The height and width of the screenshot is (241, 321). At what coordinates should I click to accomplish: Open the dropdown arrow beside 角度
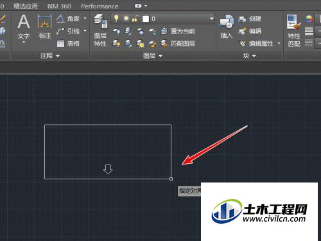click(85, 19)
